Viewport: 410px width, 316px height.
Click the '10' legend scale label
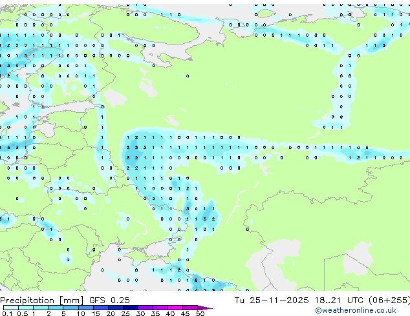pos(81,313)
